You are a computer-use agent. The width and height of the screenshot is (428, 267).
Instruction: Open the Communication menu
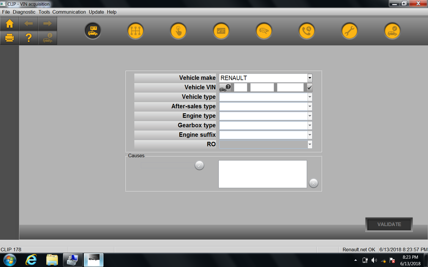pos(69,12)
